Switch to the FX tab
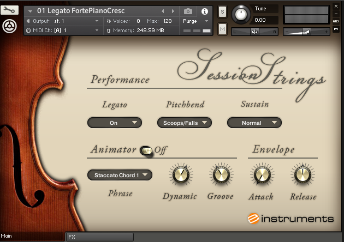Image resolution: width=344 pixels, height=242 pixels. [99, 237]
